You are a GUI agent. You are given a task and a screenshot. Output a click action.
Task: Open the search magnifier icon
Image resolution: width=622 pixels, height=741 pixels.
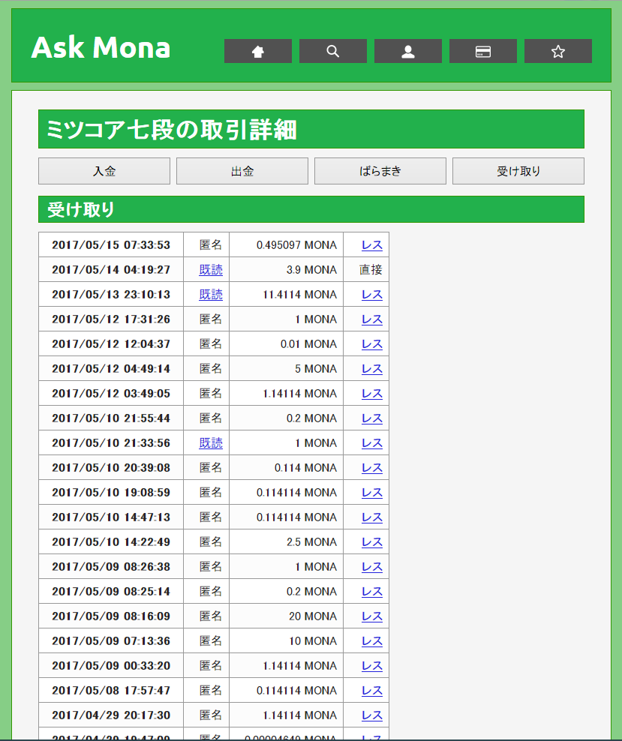click(x=332, y=51)
